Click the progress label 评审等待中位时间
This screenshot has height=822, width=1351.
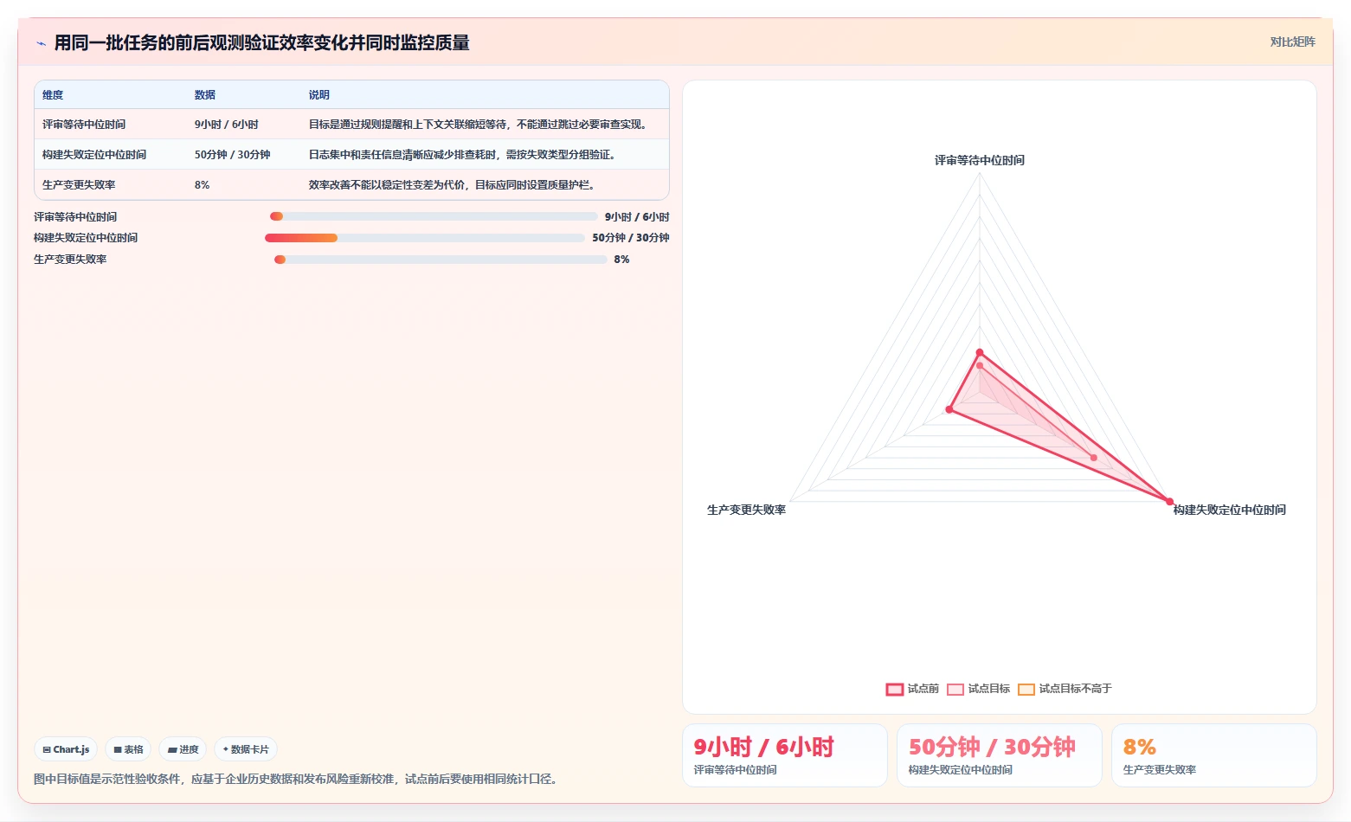point(75,217)
